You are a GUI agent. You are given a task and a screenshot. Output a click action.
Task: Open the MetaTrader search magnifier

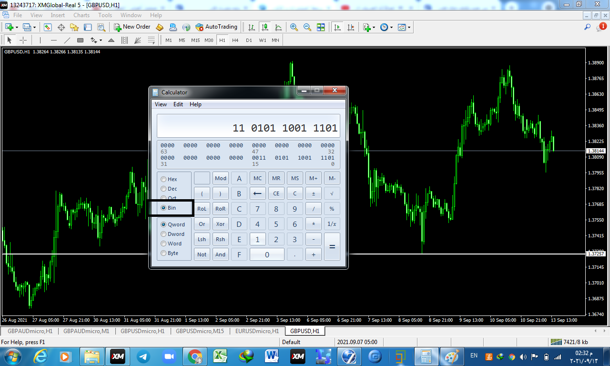588,27
